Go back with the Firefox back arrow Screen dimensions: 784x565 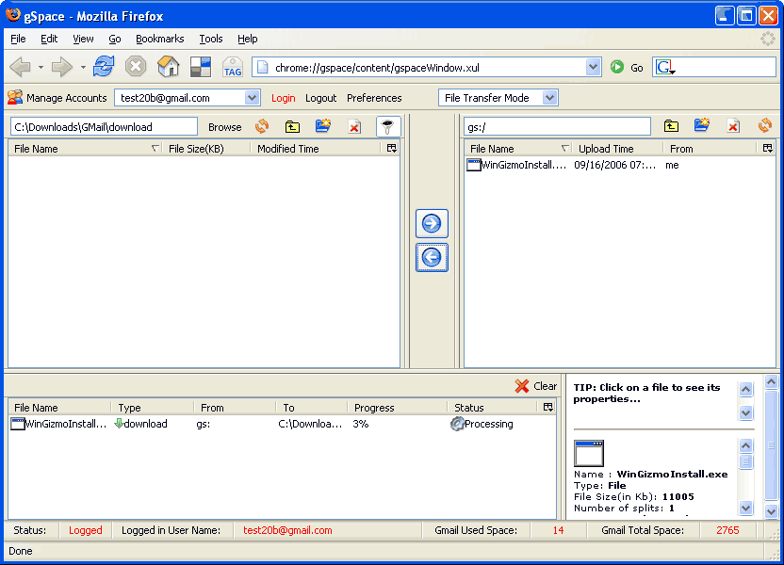pos(21,67)
